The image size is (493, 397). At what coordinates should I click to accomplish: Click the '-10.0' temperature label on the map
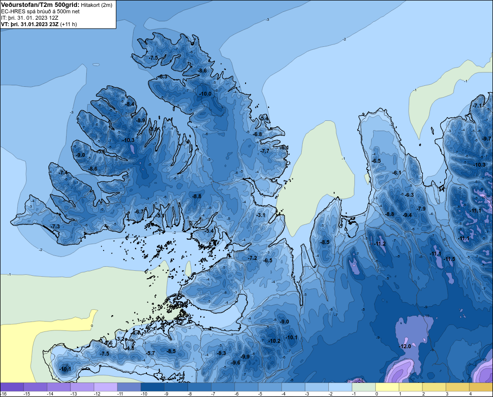pos(206,94)
